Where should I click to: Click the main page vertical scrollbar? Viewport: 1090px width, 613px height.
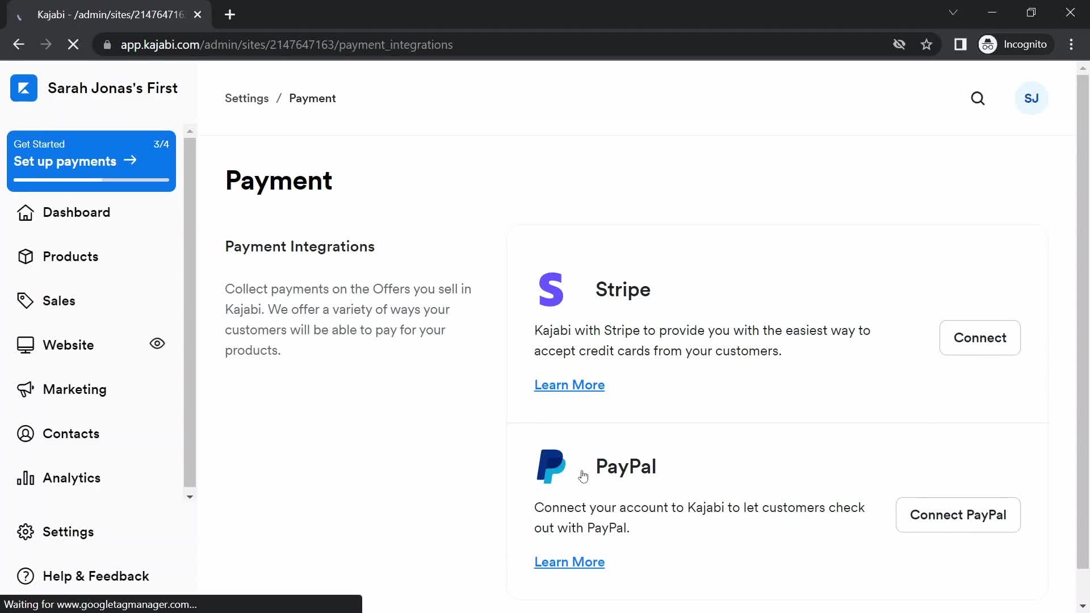[x=1083, y=321]
